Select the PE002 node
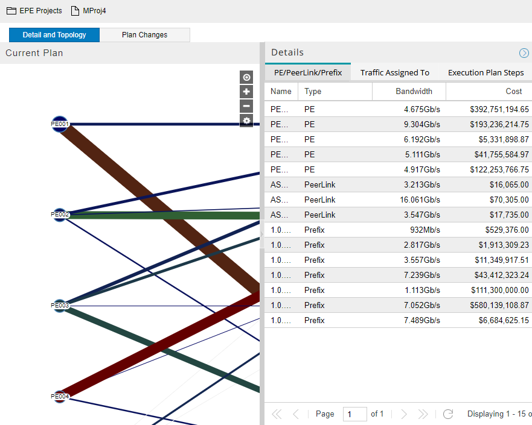The image size is (532, 425). pyautogui.click(x=60, y=215)
